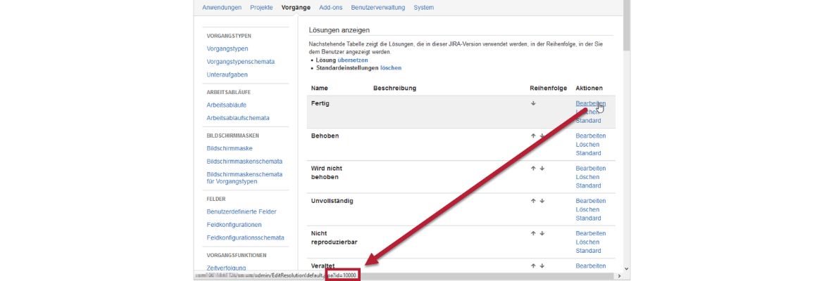Open the Vorgänge tab
The height and width of the screenshot is (281, 824).
(295, 8)
